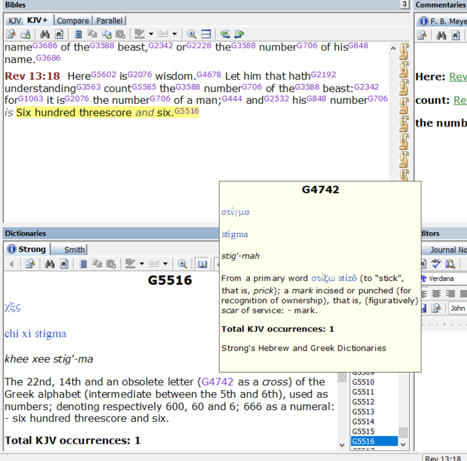Open print preview in Bibles toolbar
The image size is (467, 461).
pyautogui.click(x=11, y=34)
